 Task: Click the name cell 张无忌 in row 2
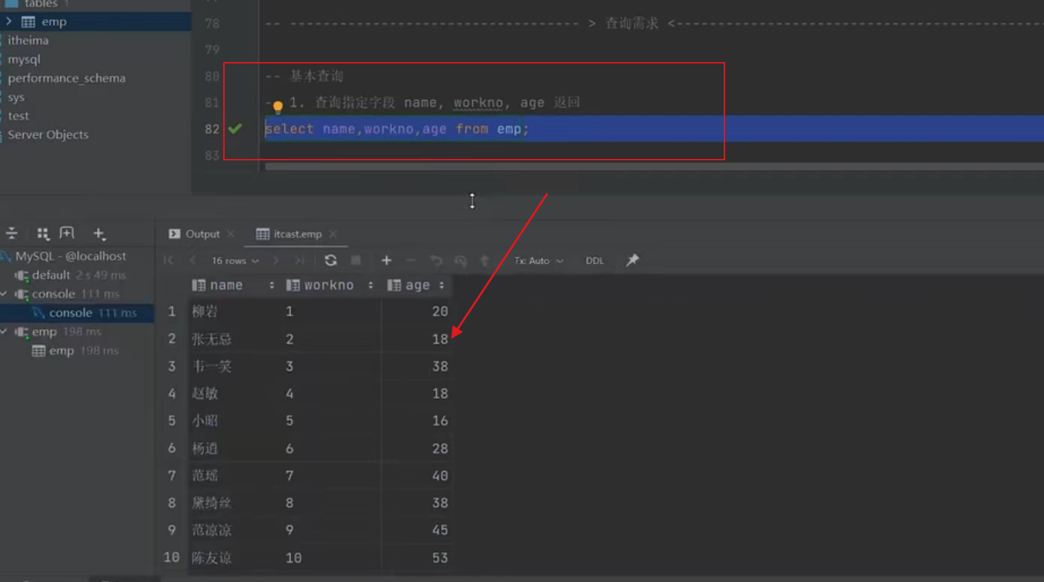click(212, 339)
